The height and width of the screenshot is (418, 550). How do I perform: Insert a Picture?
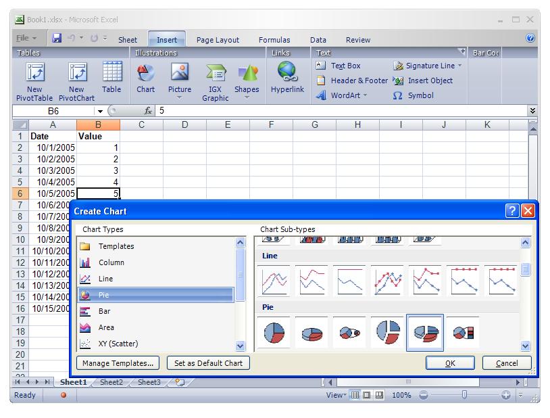180,80
